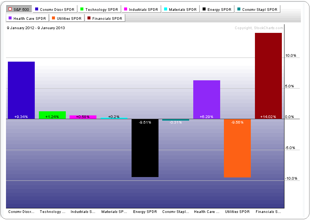Click the 0.0% axis label
The image size is (311, 223).
(x=289, y=117)
